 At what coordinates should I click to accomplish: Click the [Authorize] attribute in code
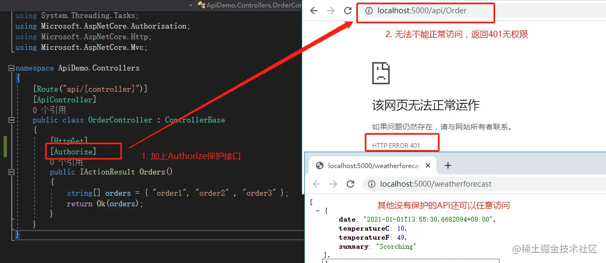pyautogui.click(x=73, y=152)
